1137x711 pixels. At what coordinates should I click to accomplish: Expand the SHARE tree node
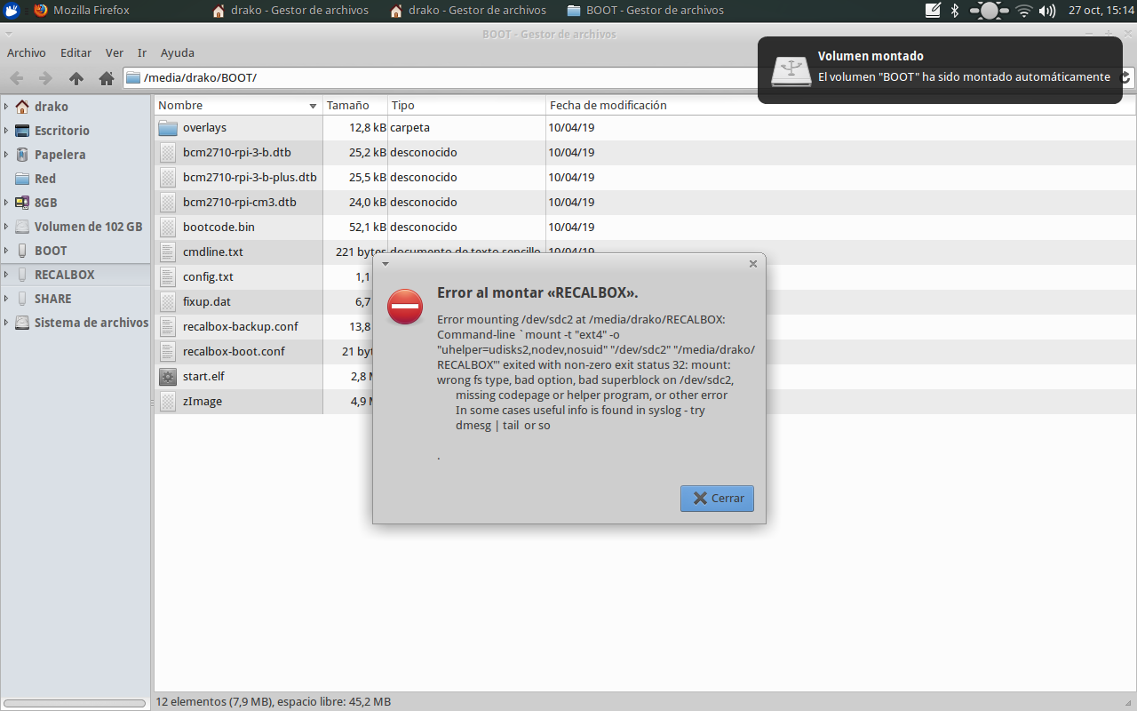click(x=6, y=299)
